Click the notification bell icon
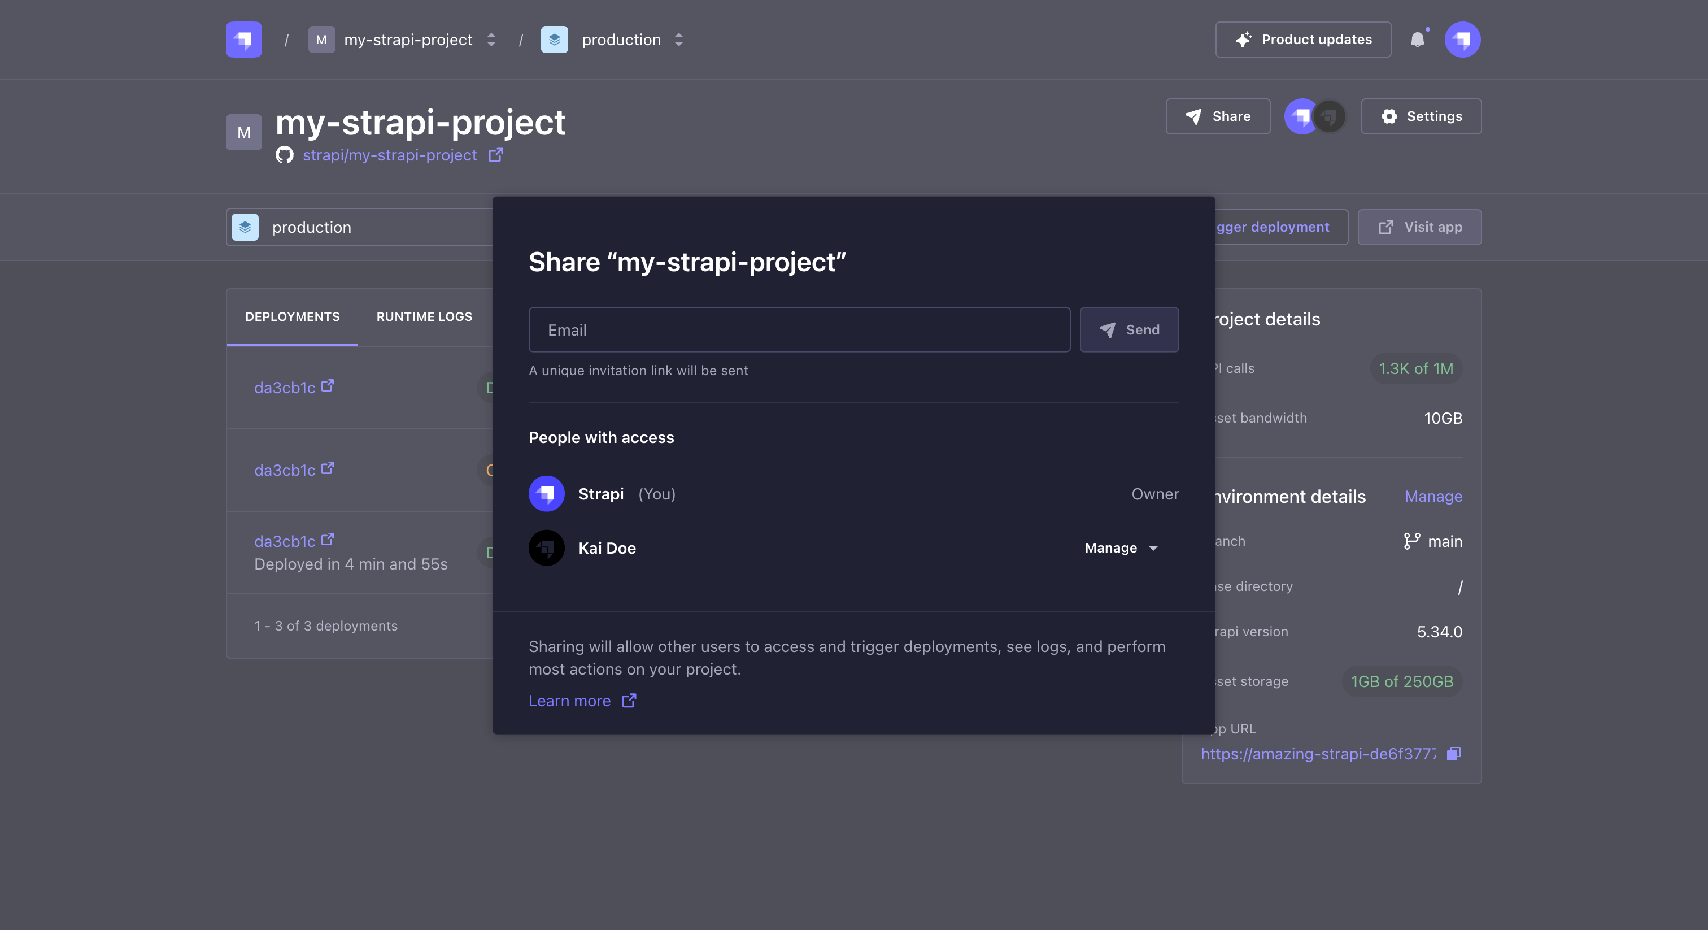 1418,39
